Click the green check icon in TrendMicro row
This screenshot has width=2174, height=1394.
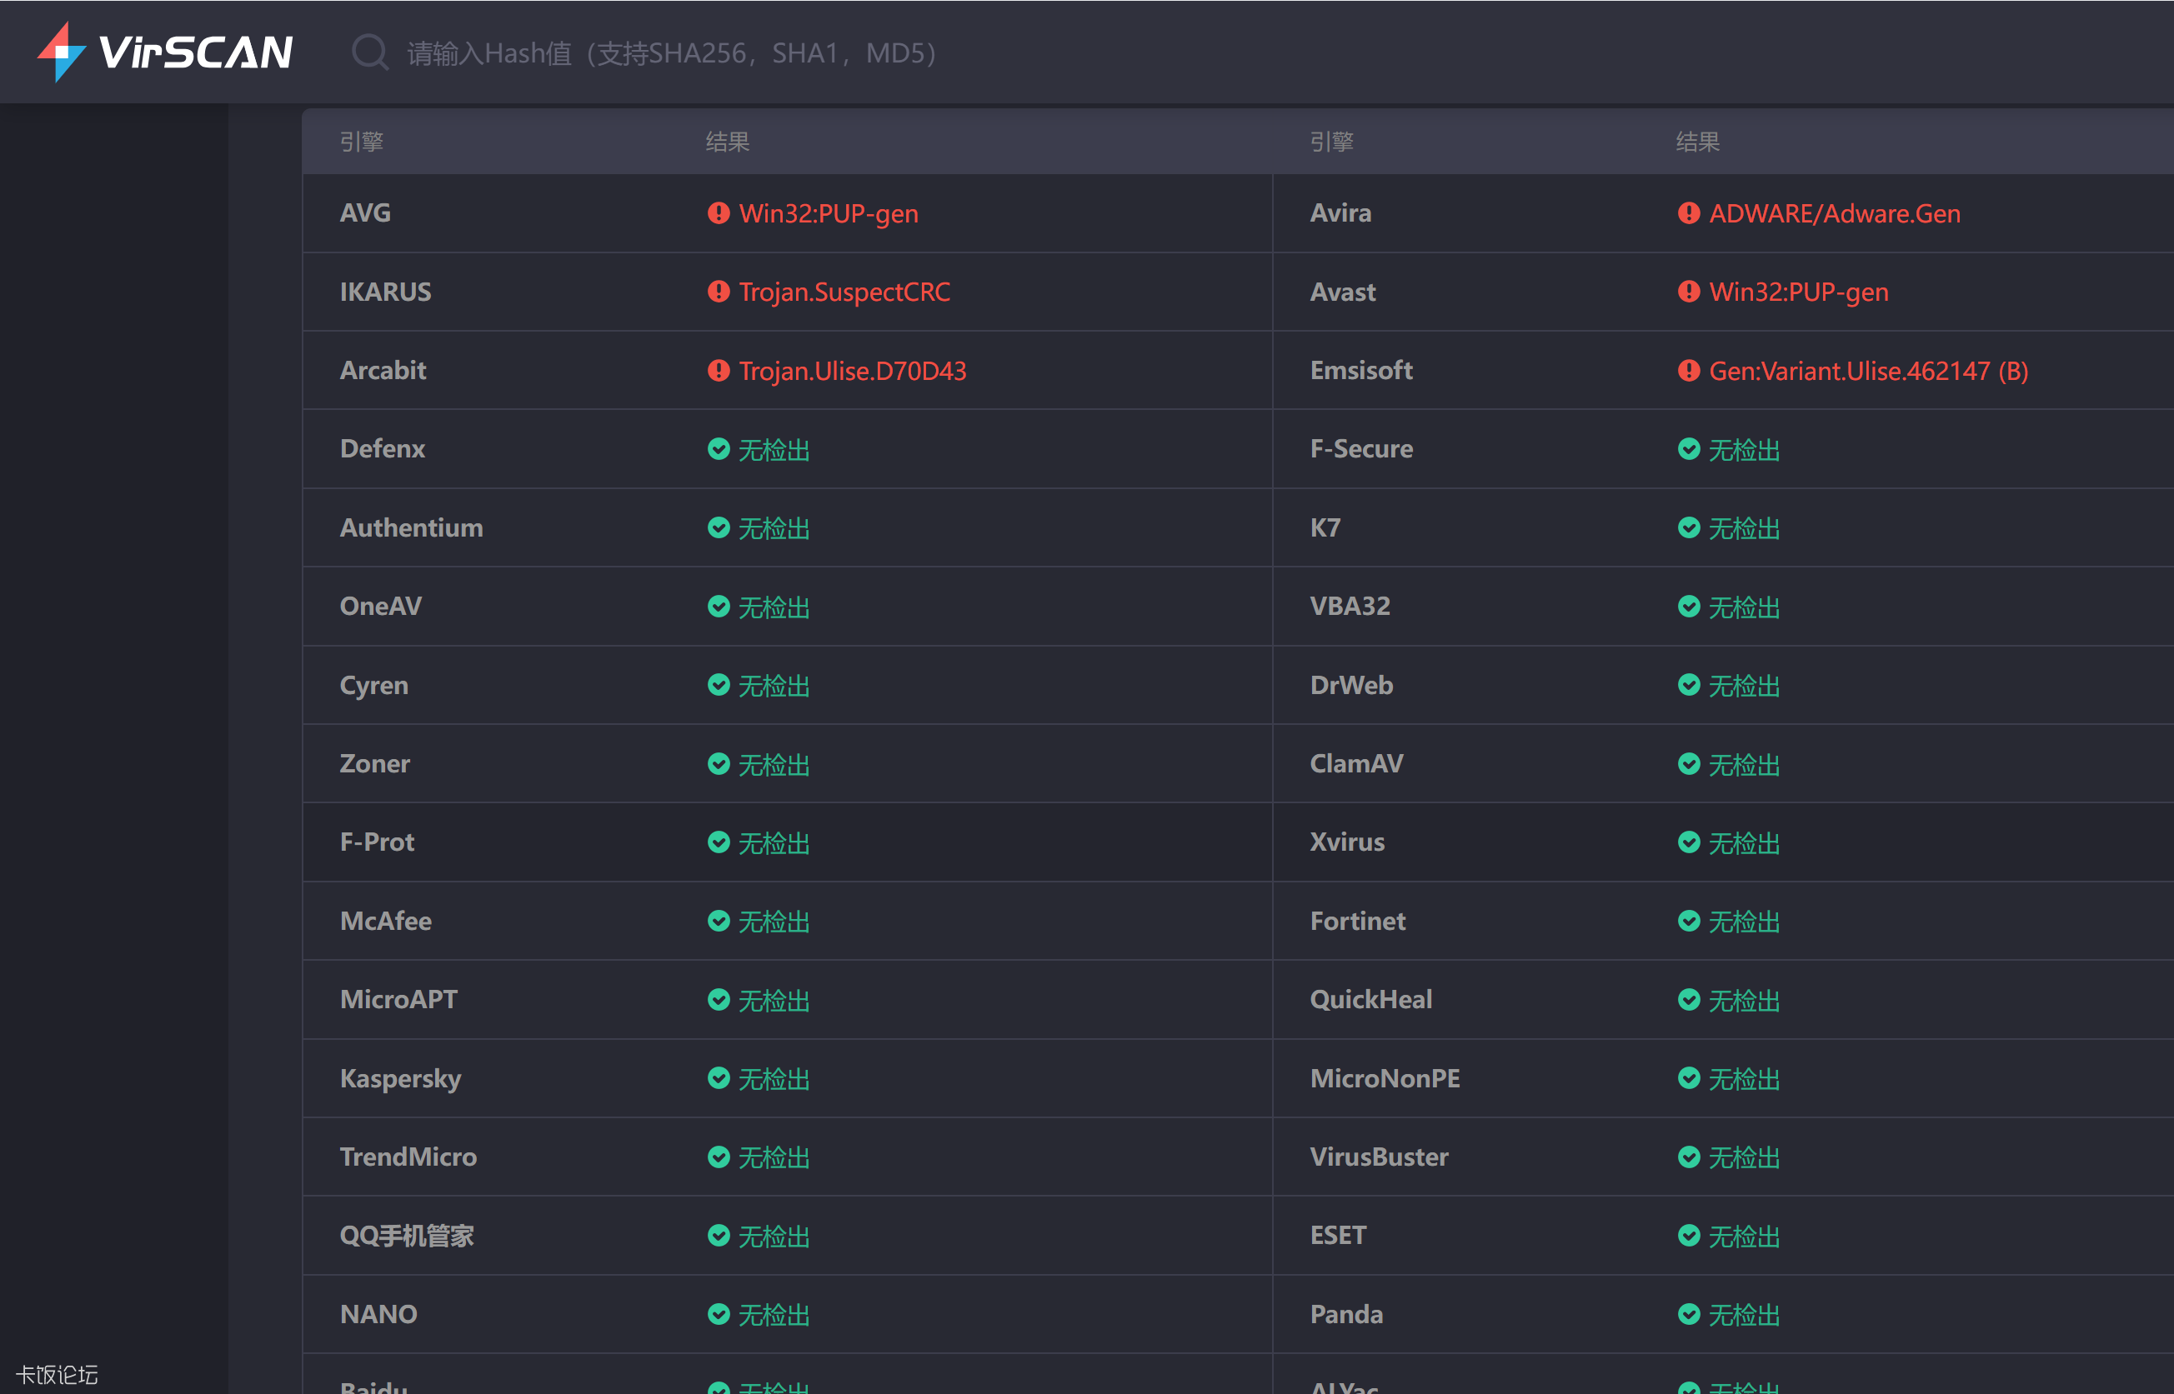[x=718, y=1157]
